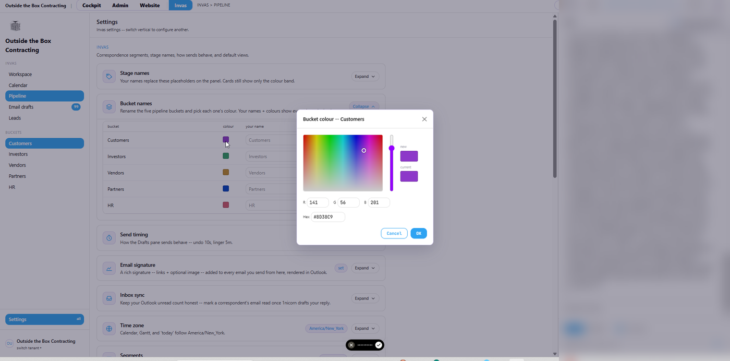Image resolution: width=730 pixels, height=361 pixels.
Task: Click the Stage names tag icon
Action: (109, 77)
